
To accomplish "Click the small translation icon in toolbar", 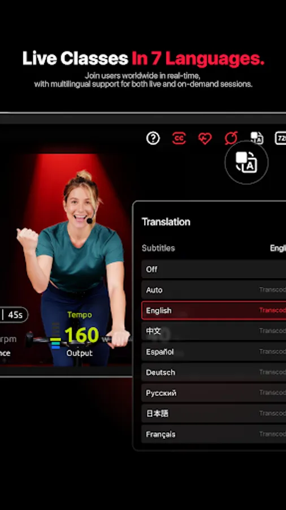I will click(257, 138).
